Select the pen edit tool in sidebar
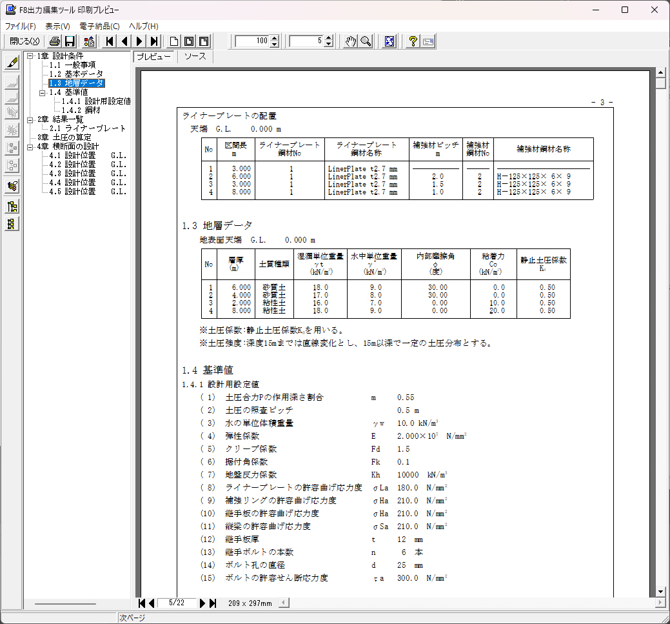 point(12,63)
